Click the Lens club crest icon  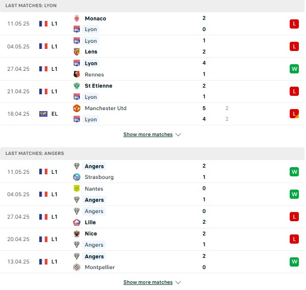(76, 51)
